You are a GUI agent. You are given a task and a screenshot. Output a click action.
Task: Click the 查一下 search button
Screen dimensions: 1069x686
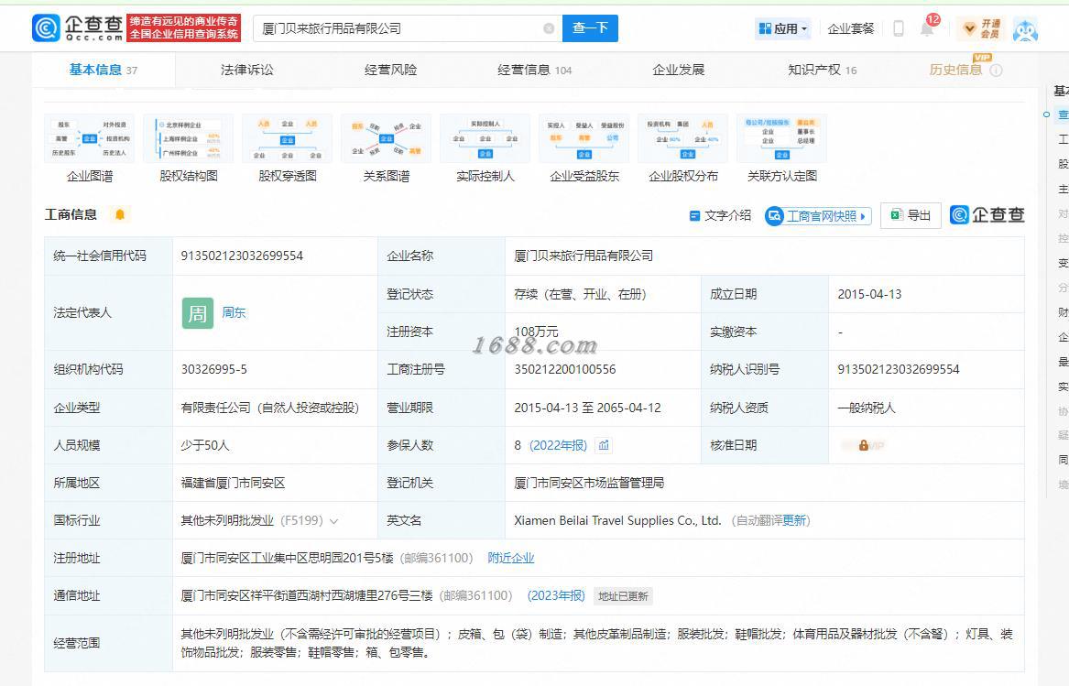(591, 28)
